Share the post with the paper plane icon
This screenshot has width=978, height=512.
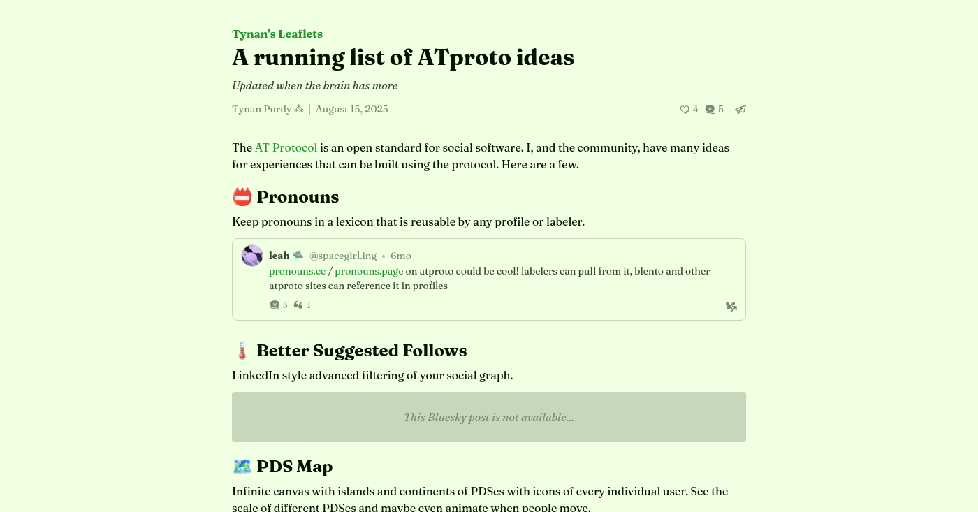click(740, 110)
